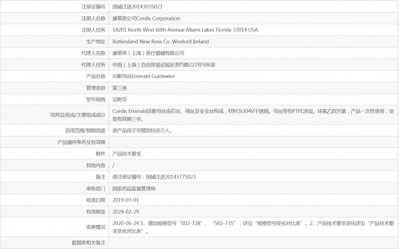This screenshot has width=399, height=249.
Task: Select 国家药品监督管理局 value
Action: coord(134,189)
